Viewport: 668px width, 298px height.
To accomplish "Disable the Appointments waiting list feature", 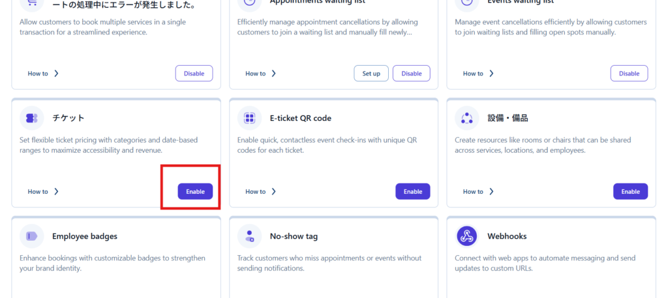I will tap(411, 74).
